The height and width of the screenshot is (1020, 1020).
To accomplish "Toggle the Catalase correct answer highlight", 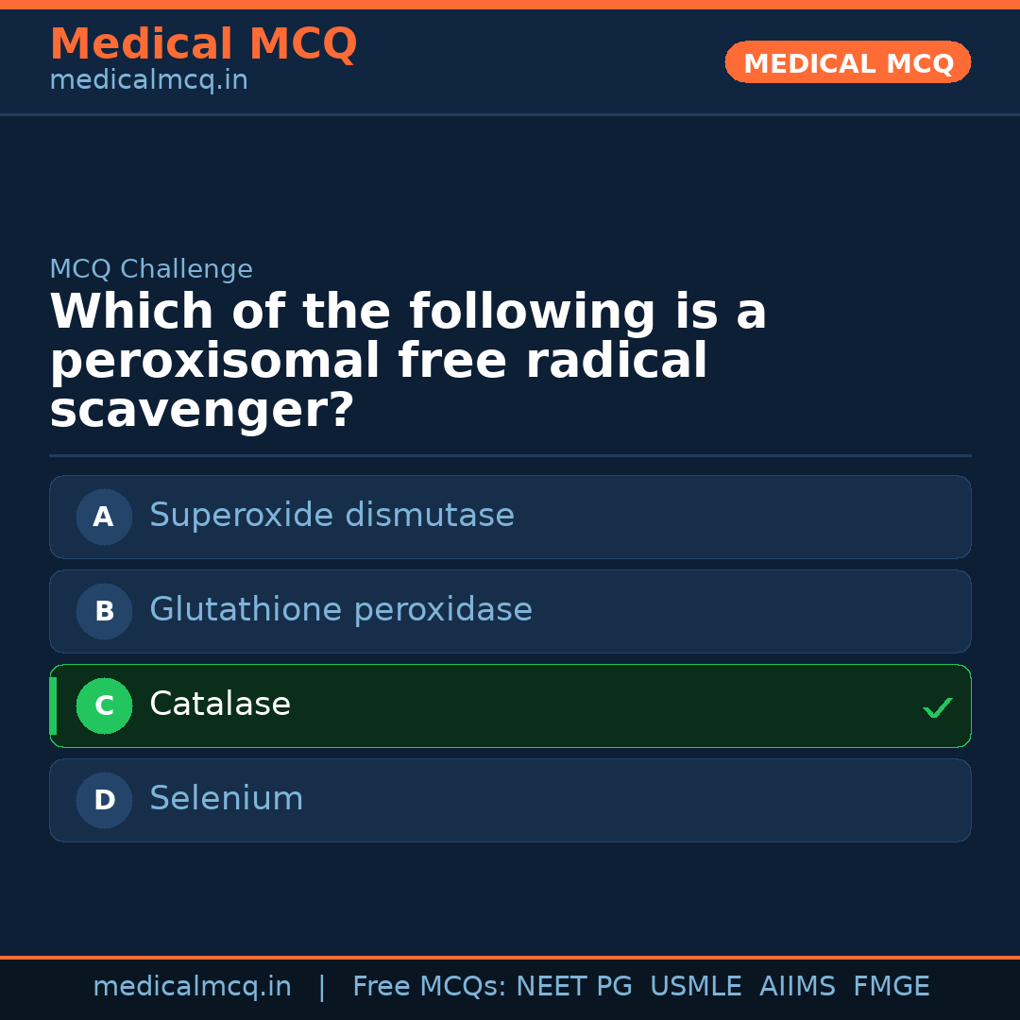I will click(x=510, y=705).
